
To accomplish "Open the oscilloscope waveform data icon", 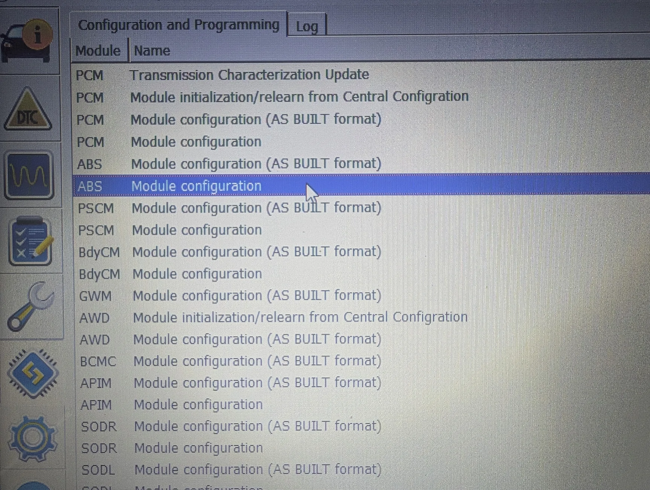I will [29, 176].
